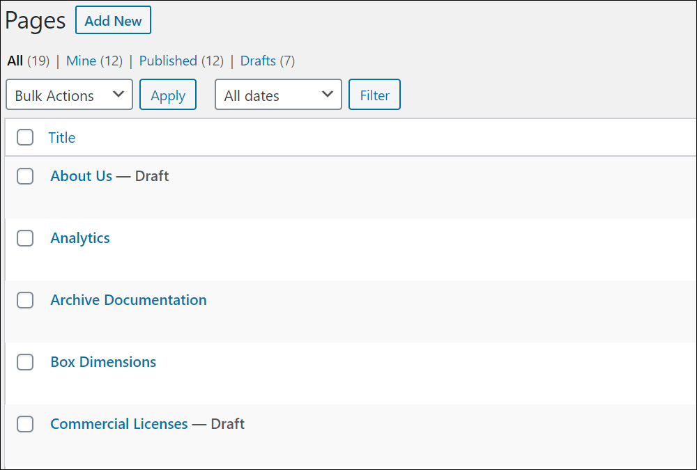Open the About Us page
This screenshot has height=470, width=697.
(82, 176)
